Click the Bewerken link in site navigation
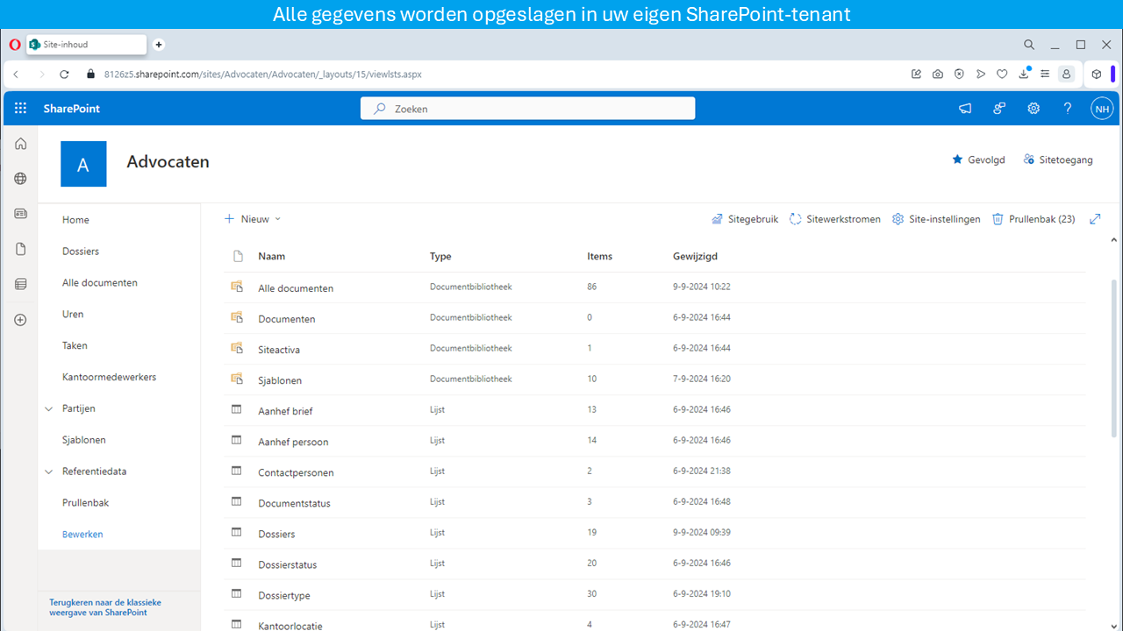 (82, 535)
